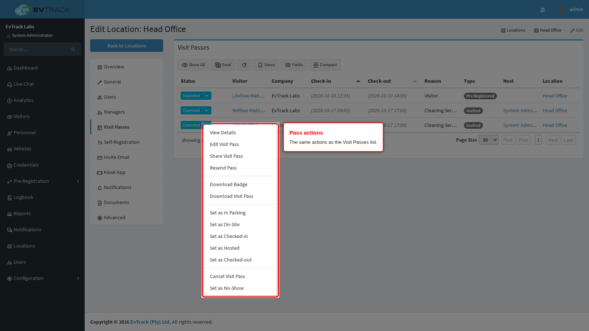Open Self-Registration location section
This screenshot has width=589, height=331.
(127, 142)
